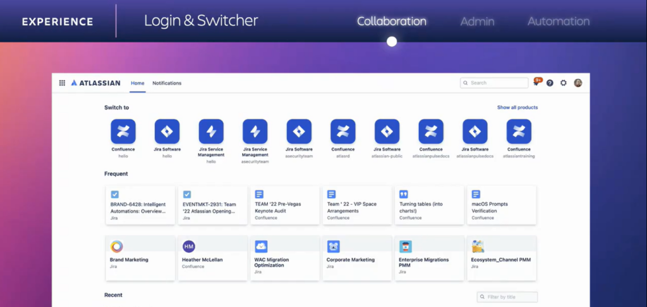Image resolution: width=647 pixels, height=307 pixels.
Task: Click the Frequent section heading
Action: click(x=116, y=173)
